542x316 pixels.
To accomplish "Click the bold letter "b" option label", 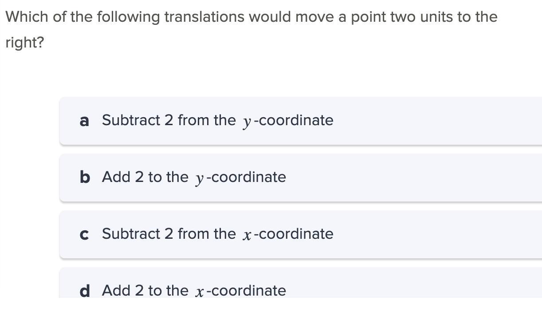I will pyautogui.click(x=85, y=178).
